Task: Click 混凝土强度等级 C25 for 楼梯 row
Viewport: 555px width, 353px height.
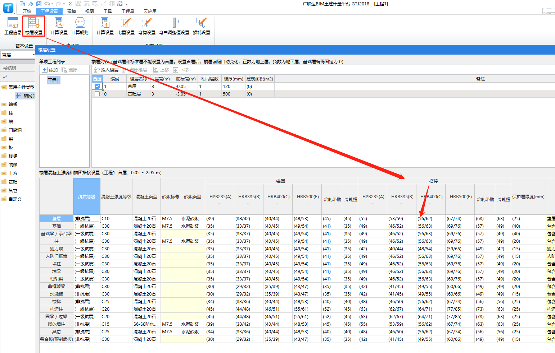Action: tap(116, 301)
